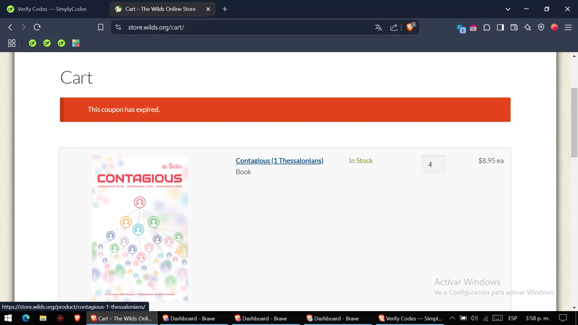Screen dimensions: 578x325
Task: Open third green SimplyCodes bookmark
Action: [61, 43]
